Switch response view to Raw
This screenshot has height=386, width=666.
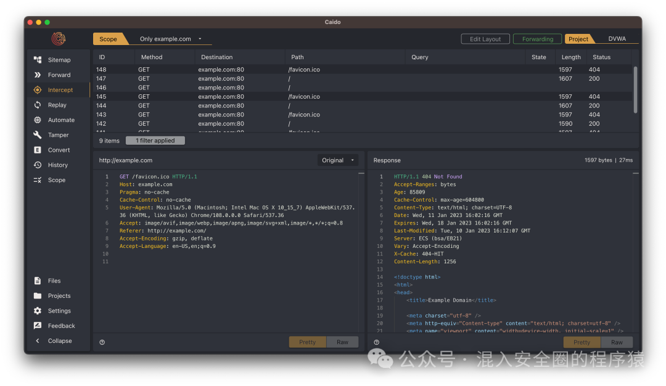617,342
